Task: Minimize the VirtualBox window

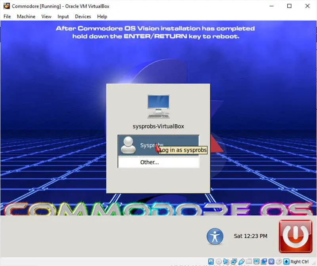Action: click(x=271, y=6)
